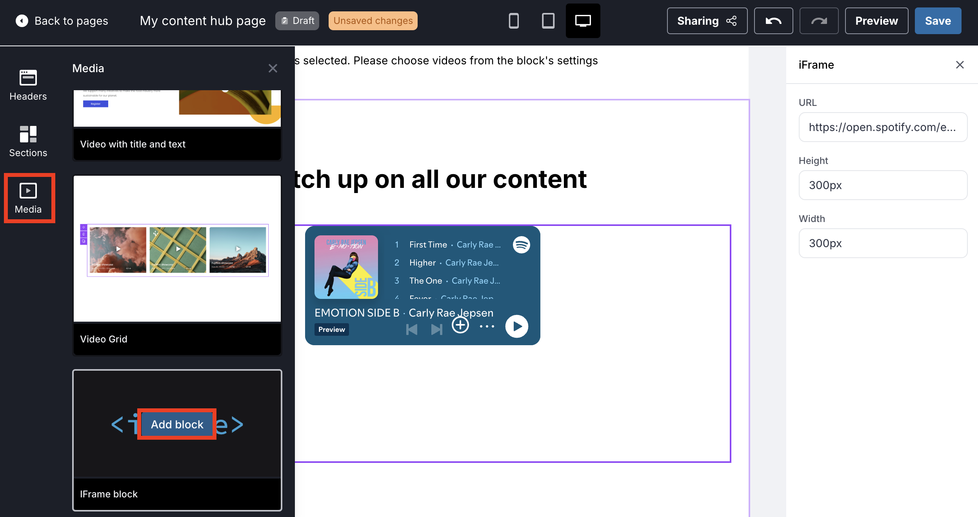Click the Spotify Preview badge

(x=332, y=329)
